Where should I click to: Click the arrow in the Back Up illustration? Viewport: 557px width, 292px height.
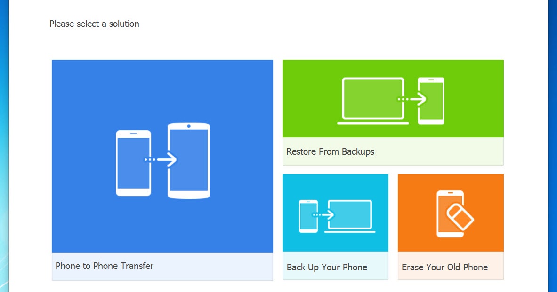pyautogui.click(x=324, y=214)
